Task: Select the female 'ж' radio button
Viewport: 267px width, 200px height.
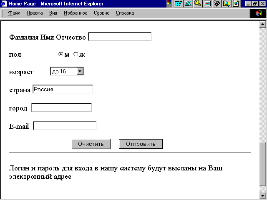Action: 76,54
